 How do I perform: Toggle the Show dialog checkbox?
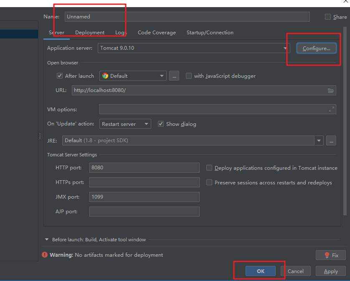(161, 124)
